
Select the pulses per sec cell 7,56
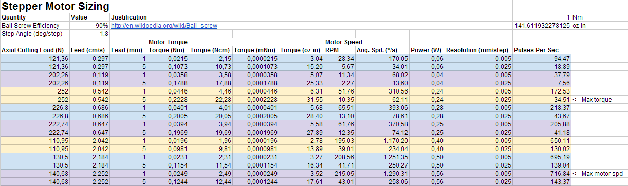point(542,83)
